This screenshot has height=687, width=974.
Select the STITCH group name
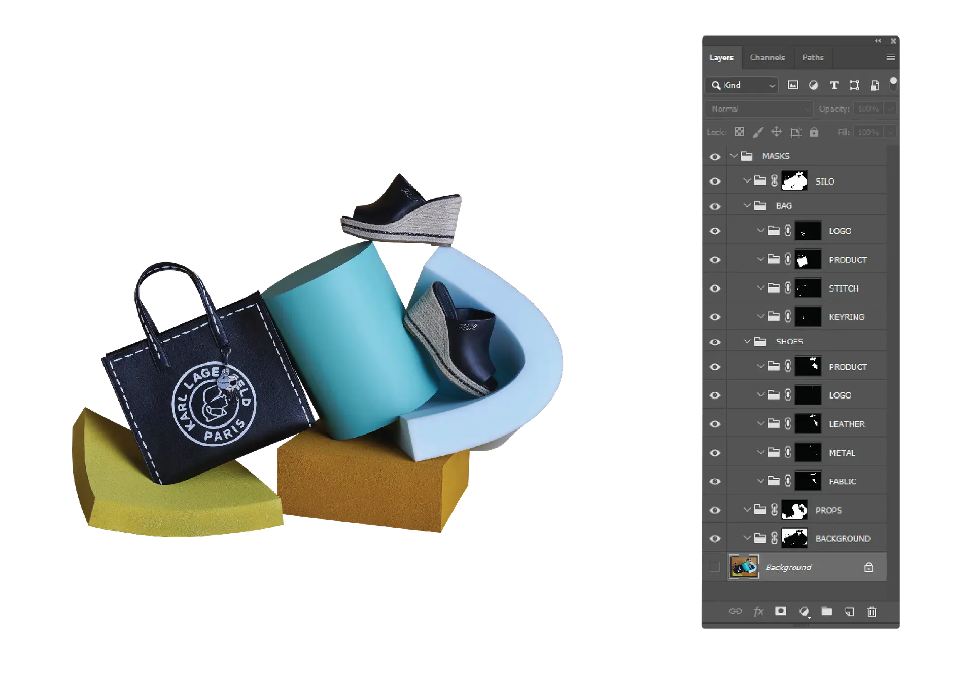(844, 288)
